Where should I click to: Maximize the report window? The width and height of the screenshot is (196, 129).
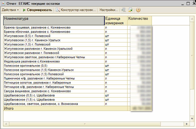click(x=188, y=3)
